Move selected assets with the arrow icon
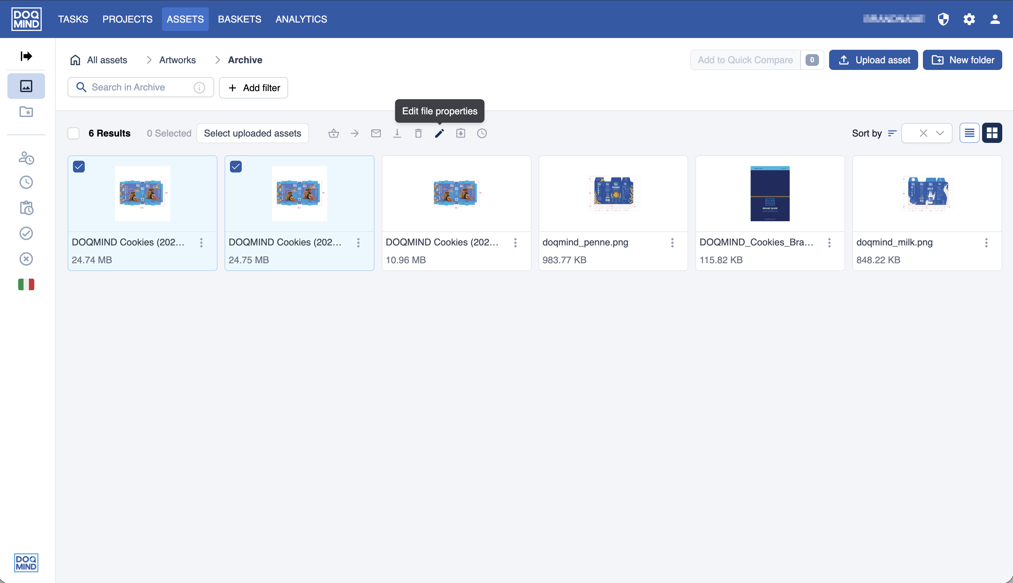This screenshot has width=1013, height=583. pos(355,133)
